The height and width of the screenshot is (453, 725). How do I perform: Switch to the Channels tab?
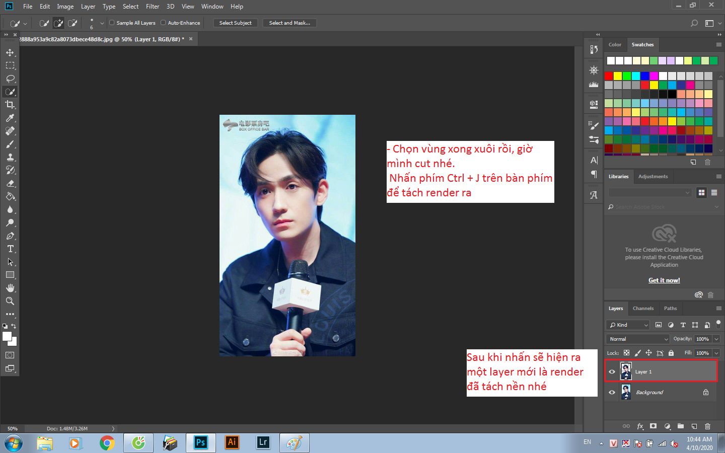pyautogui.click(x=643, y=309)
